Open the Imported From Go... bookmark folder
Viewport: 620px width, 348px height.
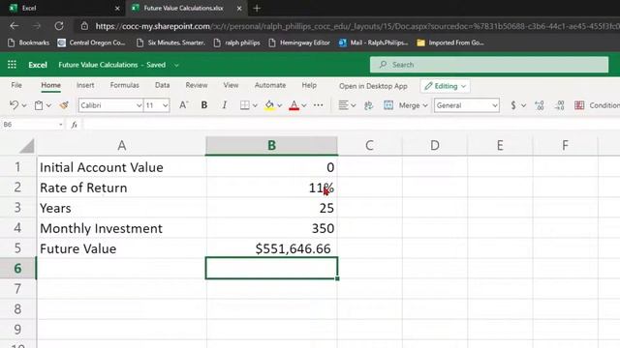(450, 43)
